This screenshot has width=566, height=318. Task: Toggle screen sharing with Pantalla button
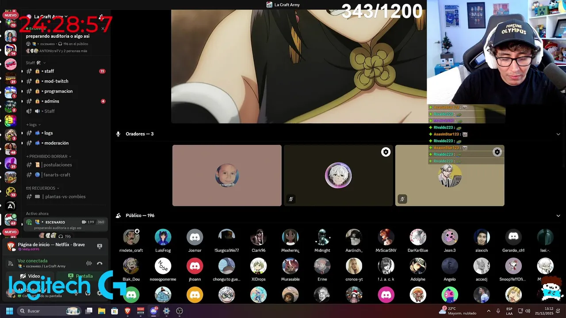(80, 276)
